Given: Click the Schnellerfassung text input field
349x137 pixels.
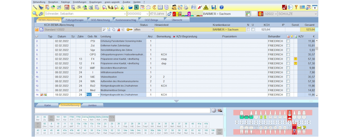Looking at the screenshot, I should coord(122,110).
